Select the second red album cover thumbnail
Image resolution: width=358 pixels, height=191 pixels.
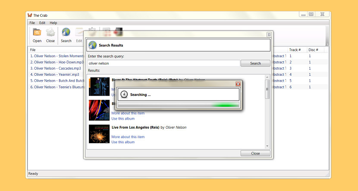[99, 110]
